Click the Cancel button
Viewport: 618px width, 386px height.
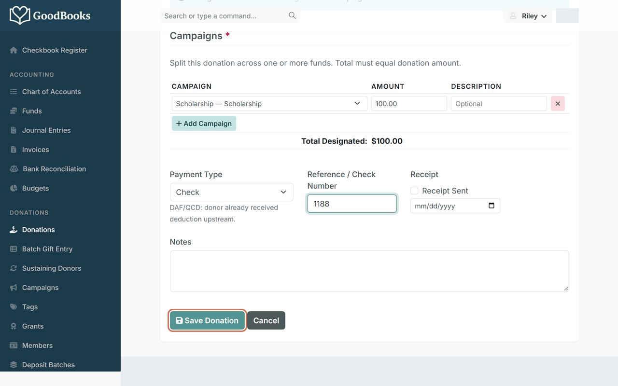point(266,320)
